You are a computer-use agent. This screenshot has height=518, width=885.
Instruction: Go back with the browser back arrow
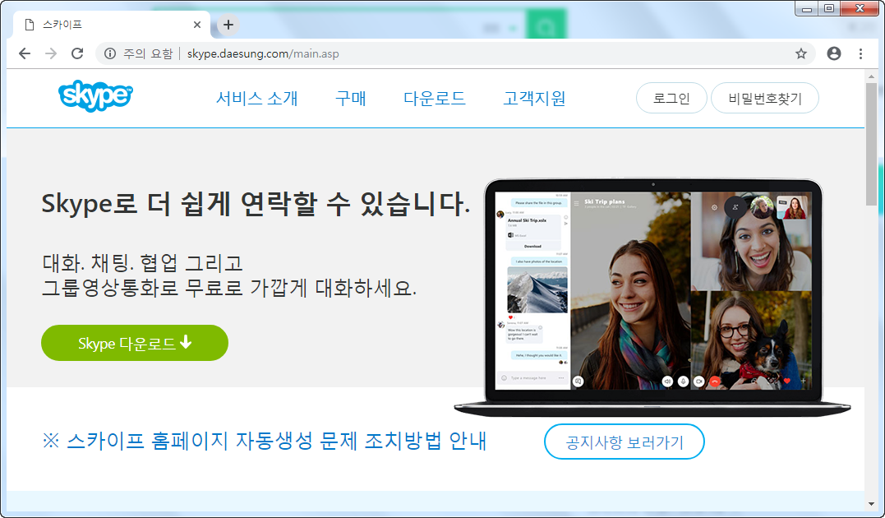[x=25, y=53]
